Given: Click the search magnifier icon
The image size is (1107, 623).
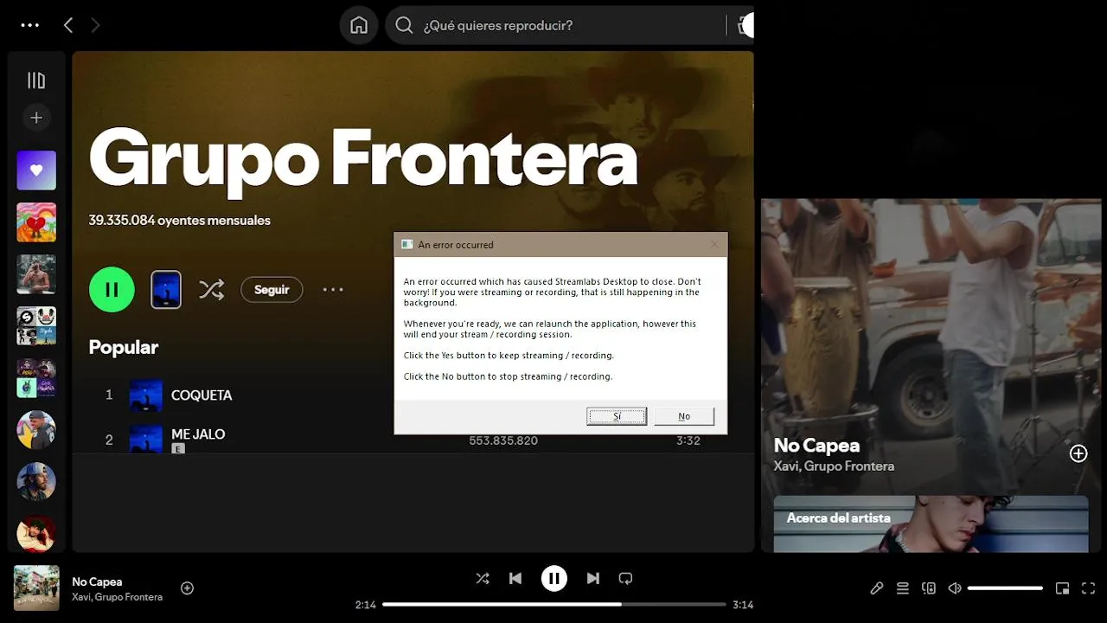Looking at the screenshot, I should (404, 25).
